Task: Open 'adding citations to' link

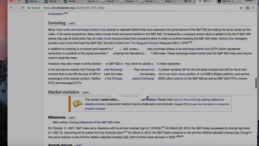Action: [x=212, y=100]
